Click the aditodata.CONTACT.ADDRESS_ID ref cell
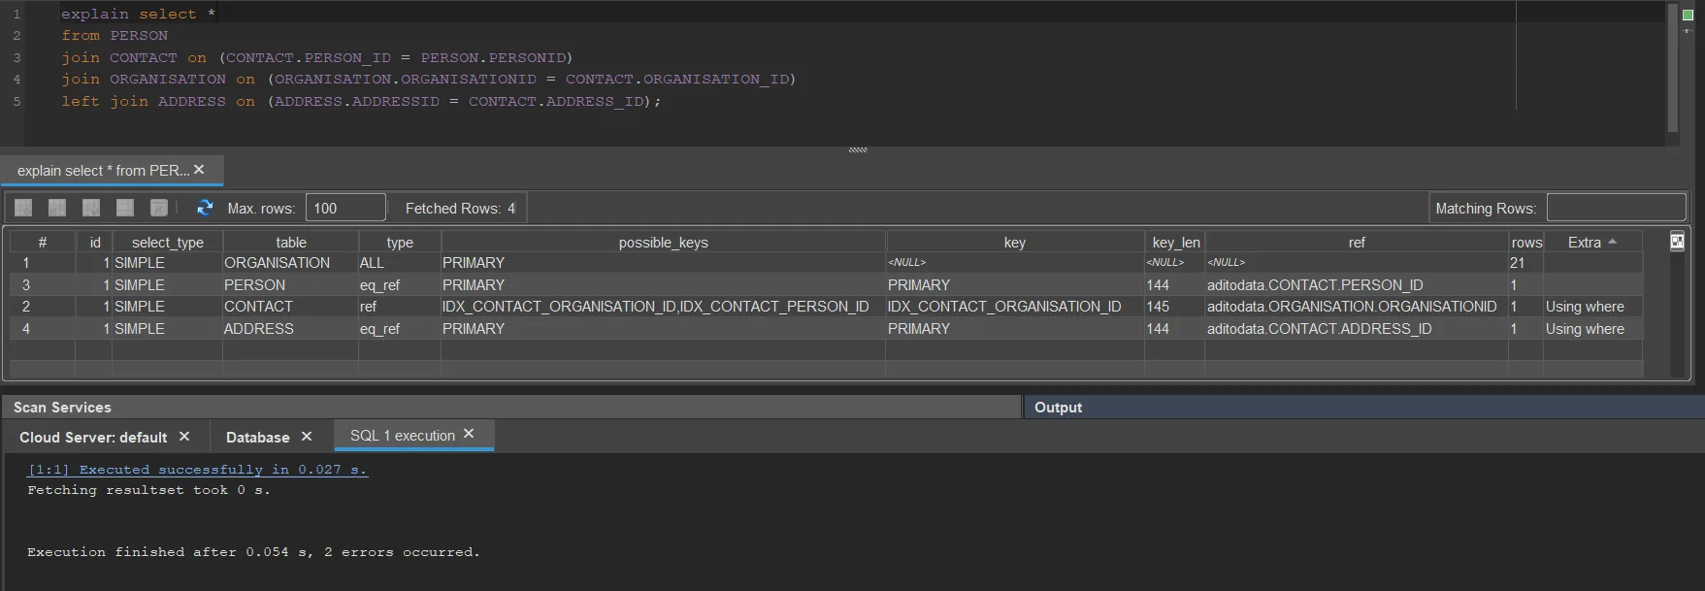This screenshot has height=591, width=1705. [1357, 329]
